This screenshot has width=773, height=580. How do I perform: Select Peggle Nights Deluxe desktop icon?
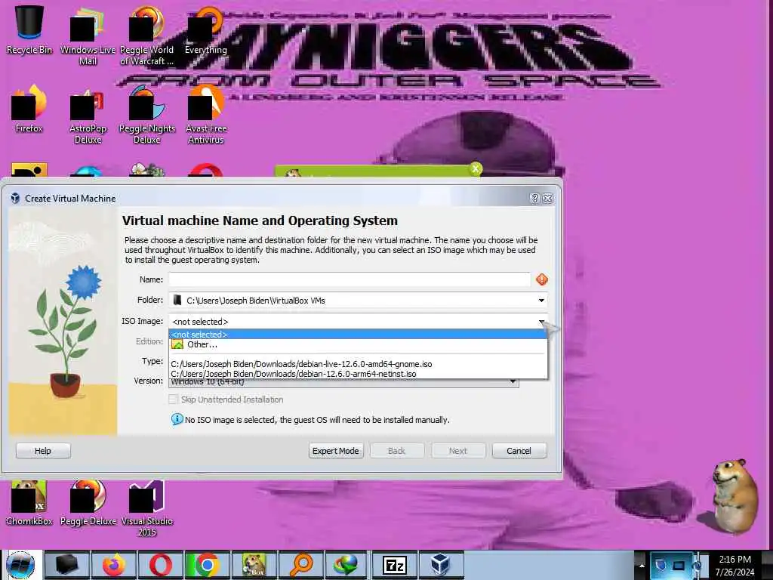pyautogui.click(x=147, y=116)
